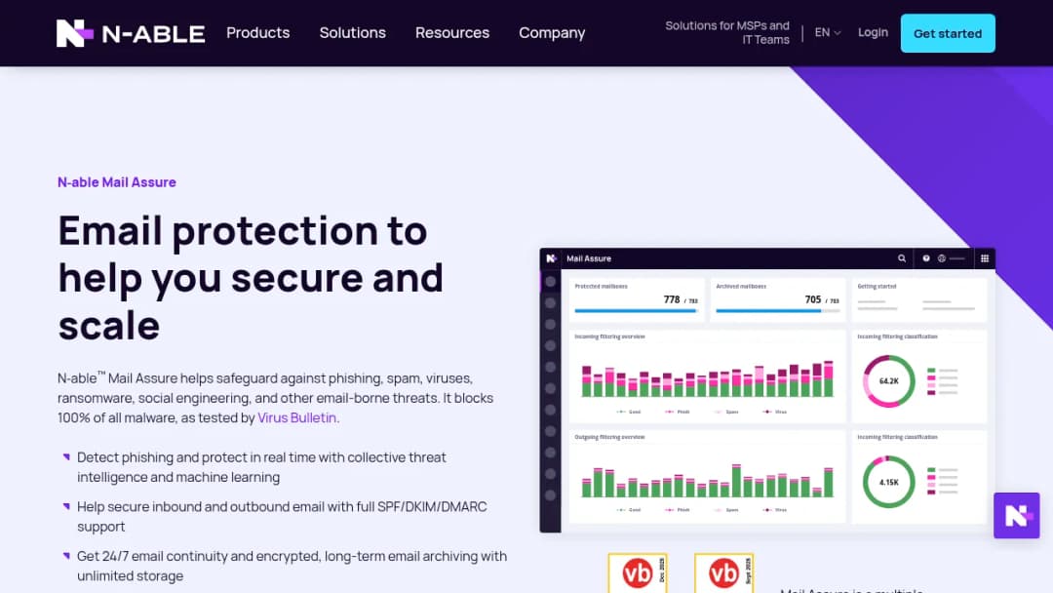Expand the EN language dropdown

pos(828,33)
